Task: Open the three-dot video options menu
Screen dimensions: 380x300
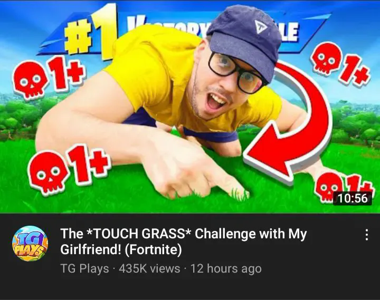Action: (367, 235)
